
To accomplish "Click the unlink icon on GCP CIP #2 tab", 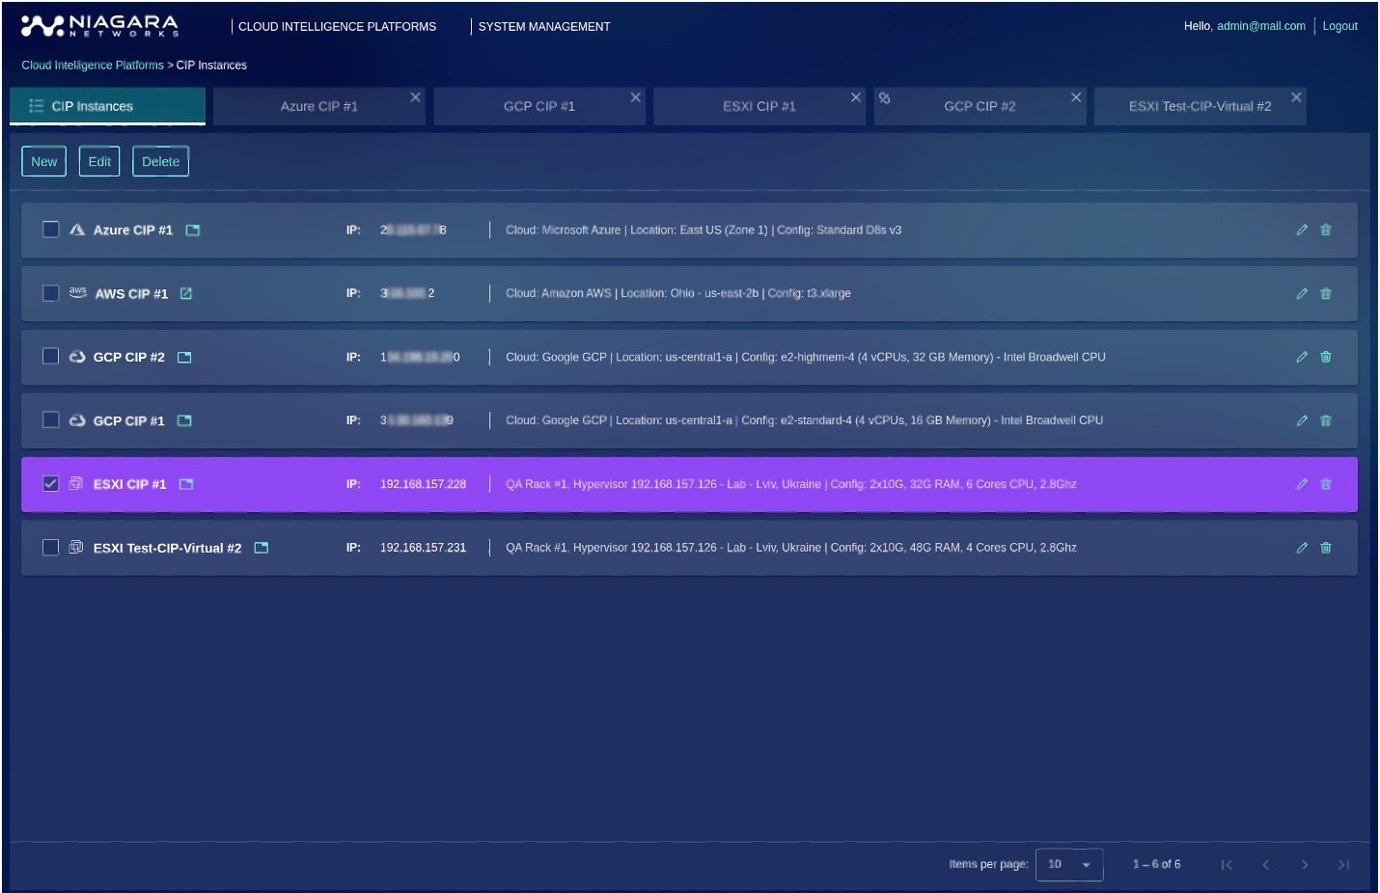I will coord(885,98).
